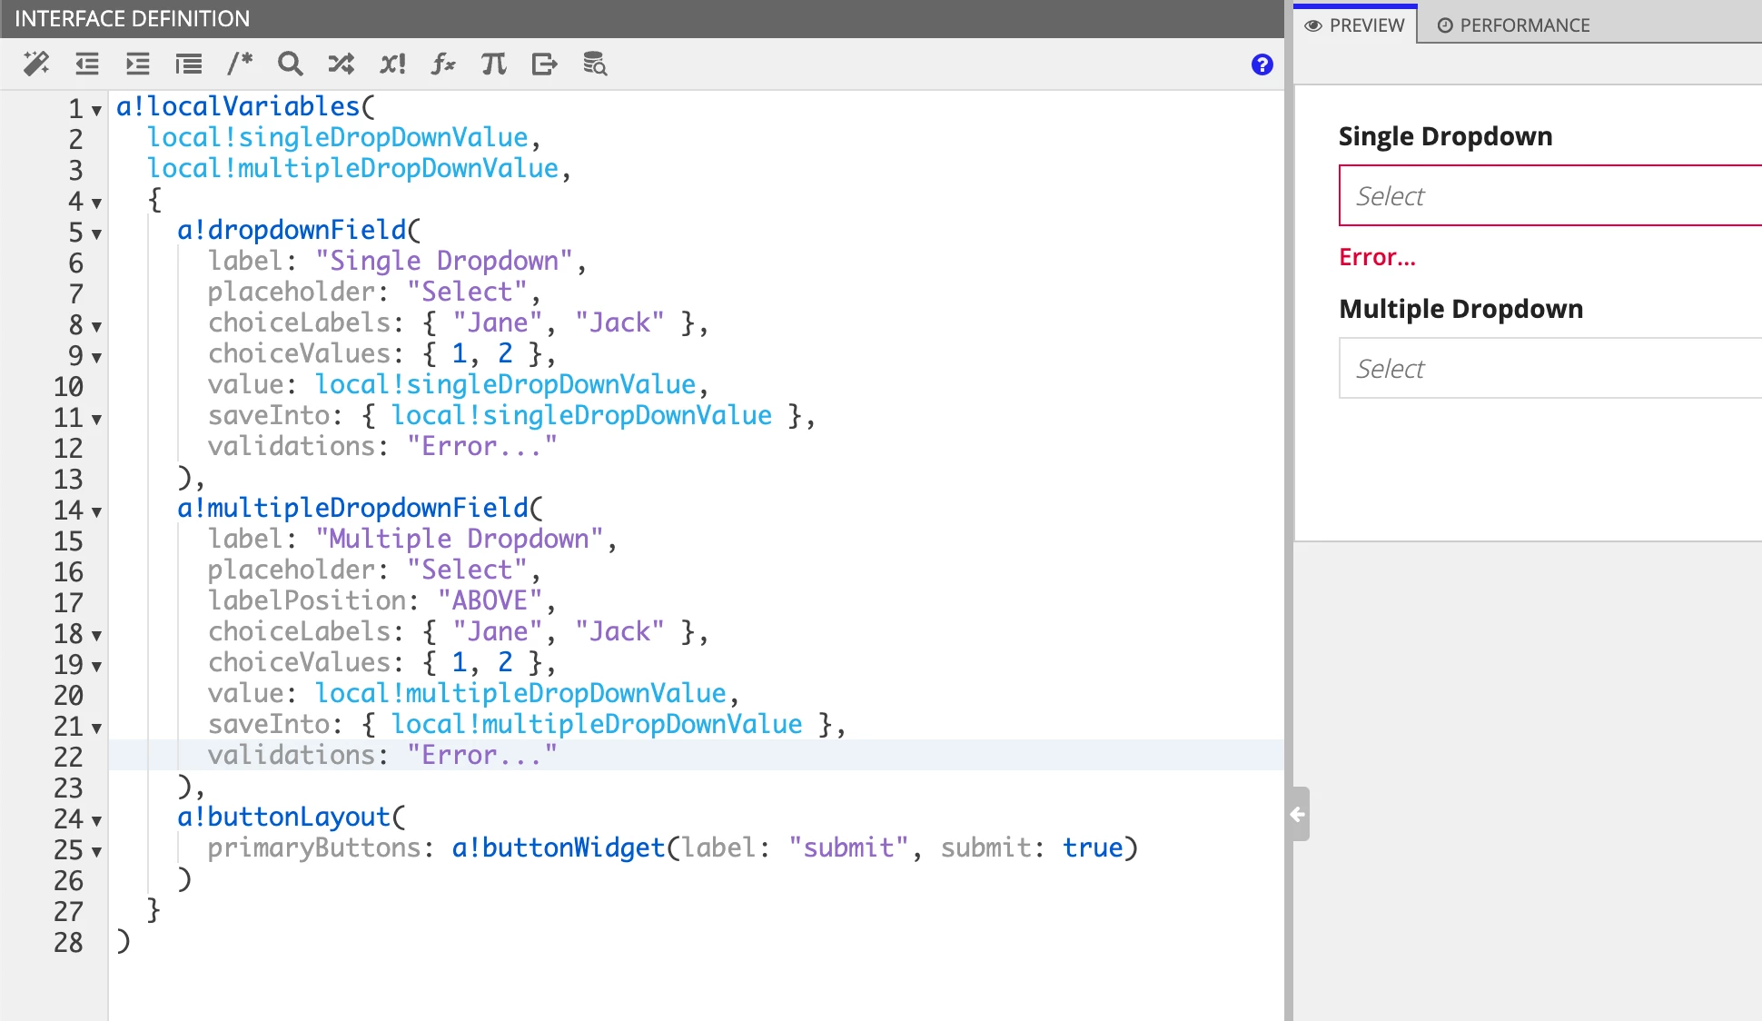1762x1021 pixels.
Task: Click the export arrow toolbar icon
Action: (545, 64)
